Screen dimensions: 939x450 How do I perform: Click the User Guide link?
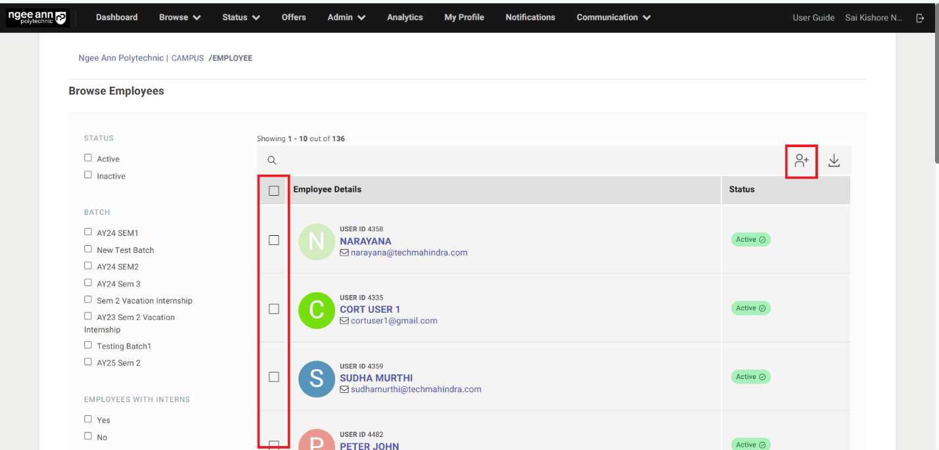click(813, 18)
